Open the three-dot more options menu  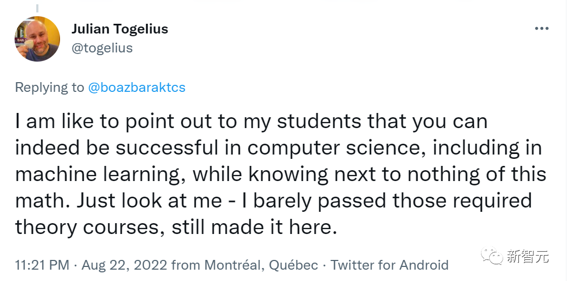coord(541,29)
